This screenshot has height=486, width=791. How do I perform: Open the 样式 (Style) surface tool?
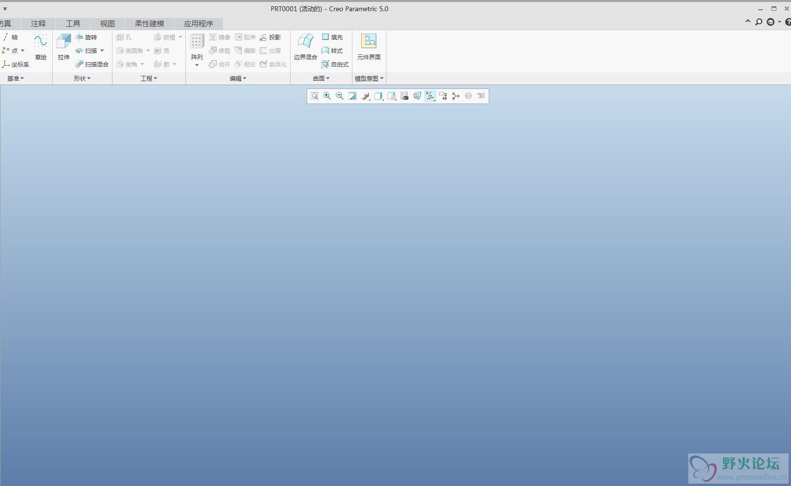(x=332, y=51)
